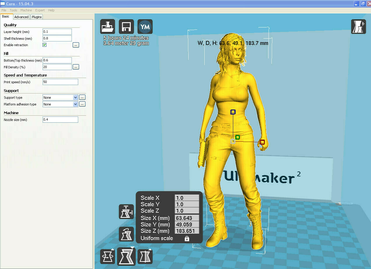Click the Nozzle size input field
The image size is (371, 269).
tap(60, 119)
